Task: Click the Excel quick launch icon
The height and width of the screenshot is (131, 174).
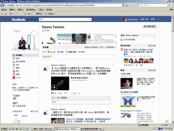Action: click(20, 129)
